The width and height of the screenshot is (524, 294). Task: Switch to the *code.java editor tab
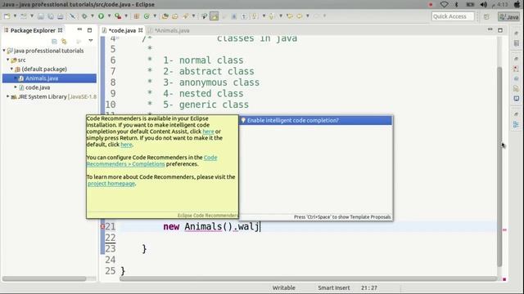click(122, 30)
